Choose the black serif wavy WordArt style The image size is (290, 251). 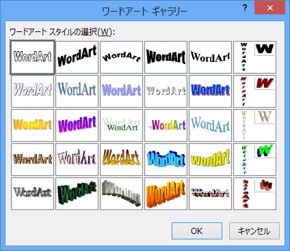tap(210, 57)
